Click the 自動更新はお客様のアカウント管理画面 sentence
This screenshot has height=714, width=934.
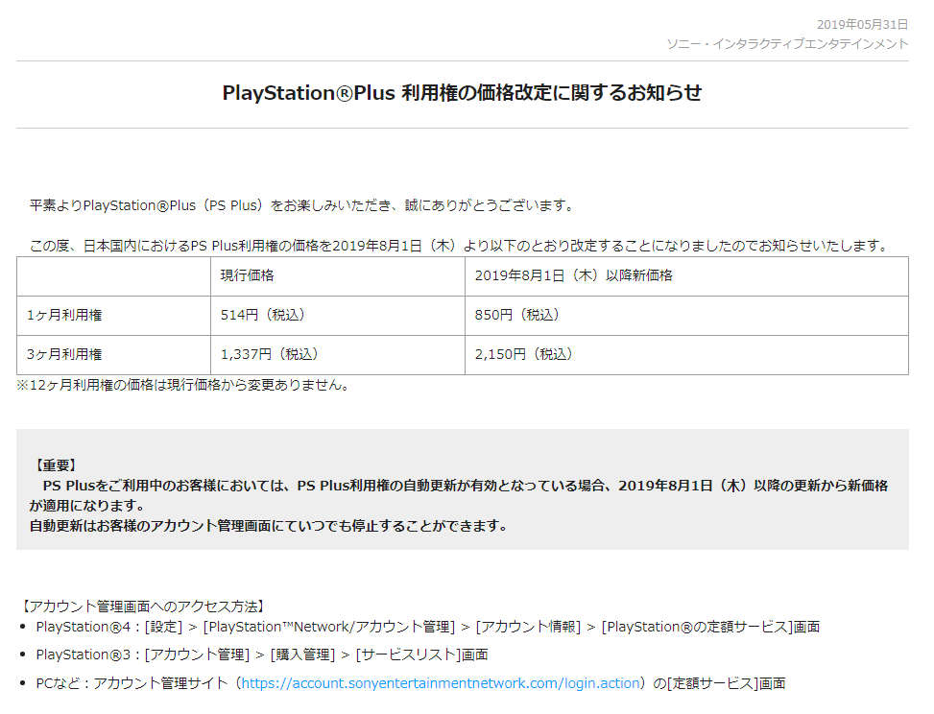pos(269,526)
